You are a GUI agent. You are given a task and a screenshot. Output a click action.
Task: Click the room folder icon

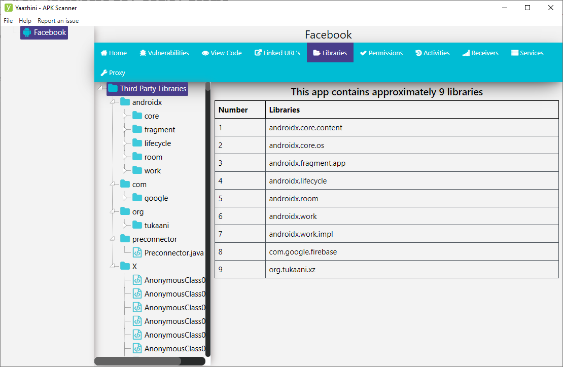coord(137,157)
